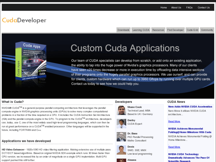
Task: Click Aksana's profile photo
Action: coord(121,160)
